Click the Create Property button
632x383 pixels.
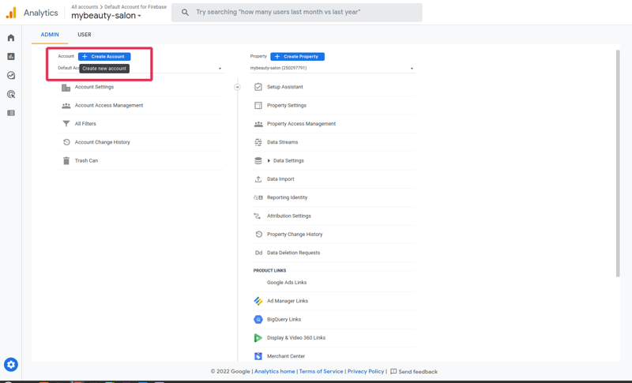(298, 57)
